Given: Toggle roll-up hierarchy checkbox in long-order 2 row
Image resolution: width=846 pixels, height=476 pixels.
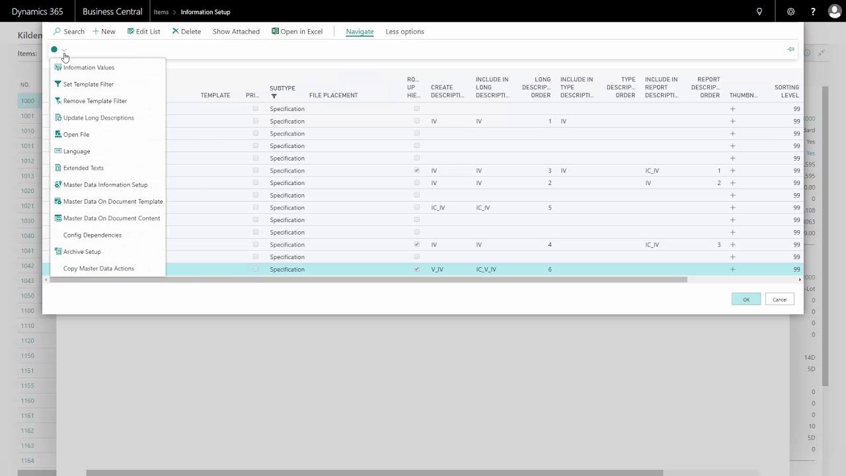Looking at the screenshot, I should tap(416, 183).
